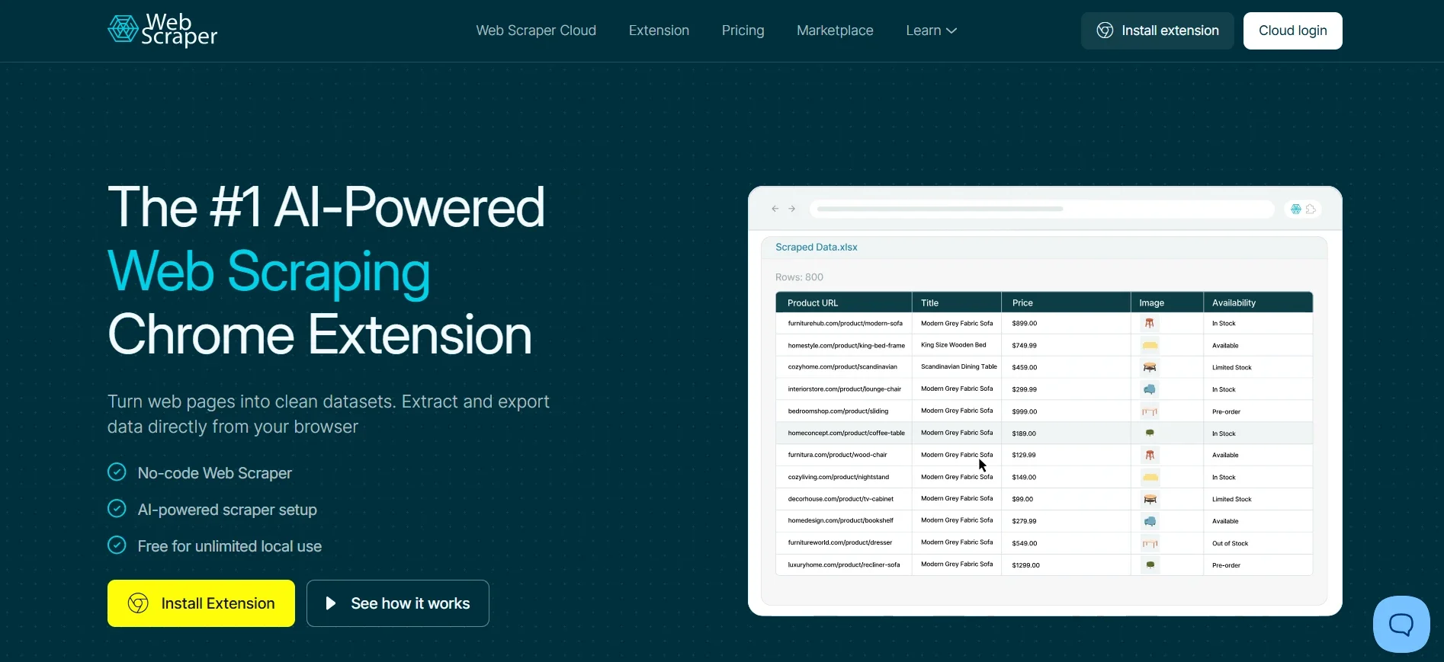The height and width of the screenshot is (662, 1444).
Task: Click the table thumbnail in the $459.00 row
Action: 1150,367
